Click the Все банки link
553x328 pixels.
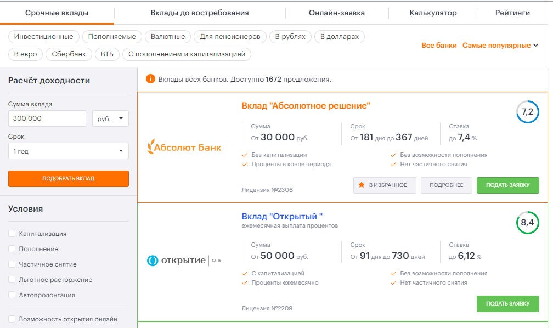(x=439, y=45)
